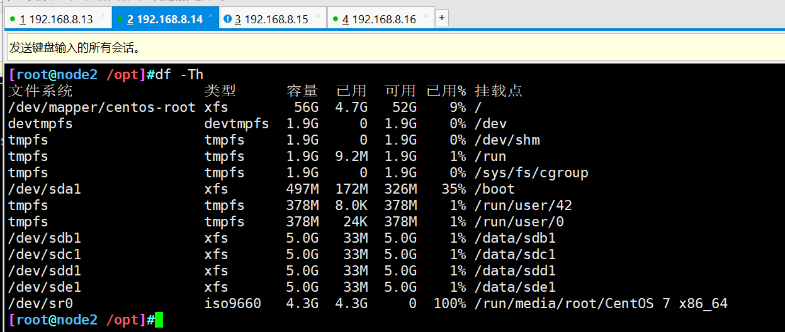Screen dimensions: 785x332
Task: Click mount path '/run/media/root/CentOS 7 x86_64'
Action: (601, 304)
